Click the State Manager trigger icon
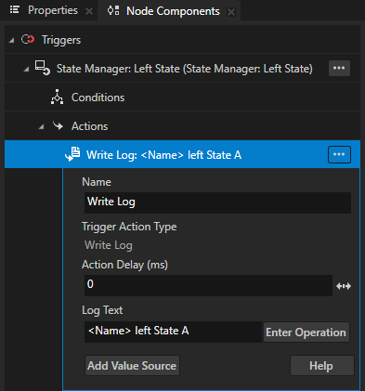Viewport: 365px width, 391px height. [x=43, y=68]
